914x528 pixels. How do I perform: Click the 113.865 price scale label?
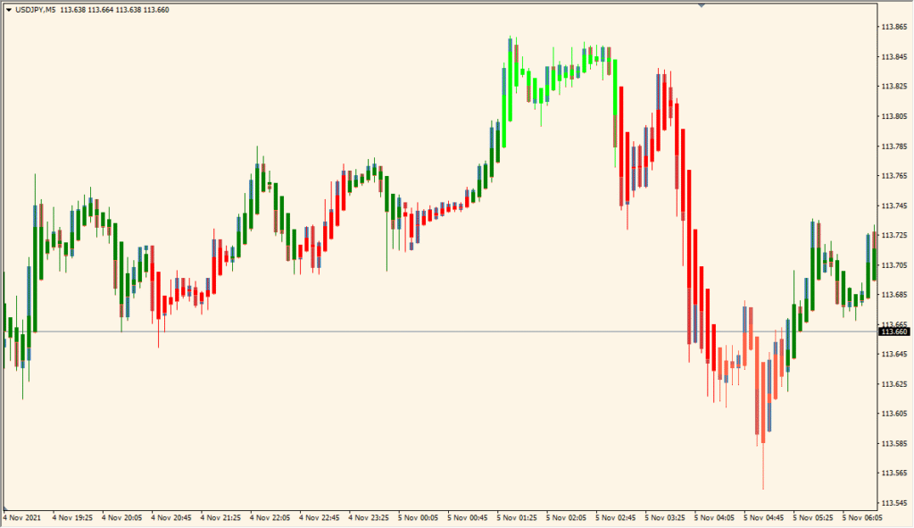click(x=894, y=27)
